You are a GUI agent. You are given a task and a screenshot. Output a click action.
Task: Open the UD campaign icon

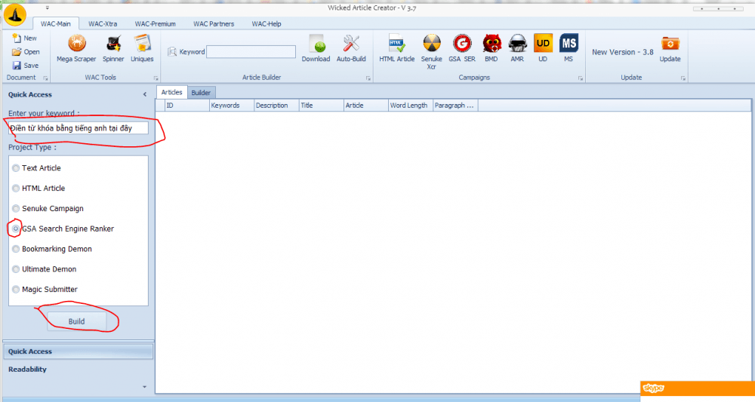click(x=543, y=48)
